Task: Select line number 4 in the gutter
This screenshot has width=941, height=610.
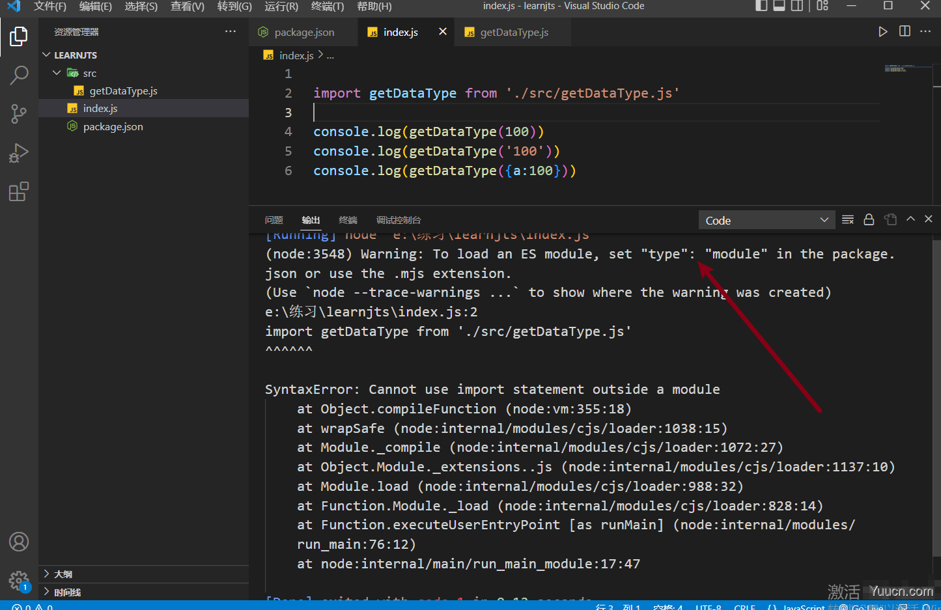Action: pos(288,132)
